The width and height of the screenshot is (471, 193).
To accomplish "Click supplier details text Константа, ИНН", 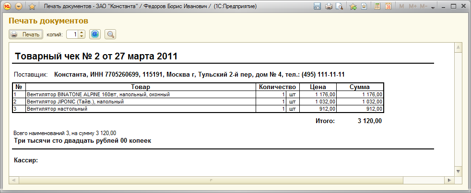I will (x=199, y=74).
